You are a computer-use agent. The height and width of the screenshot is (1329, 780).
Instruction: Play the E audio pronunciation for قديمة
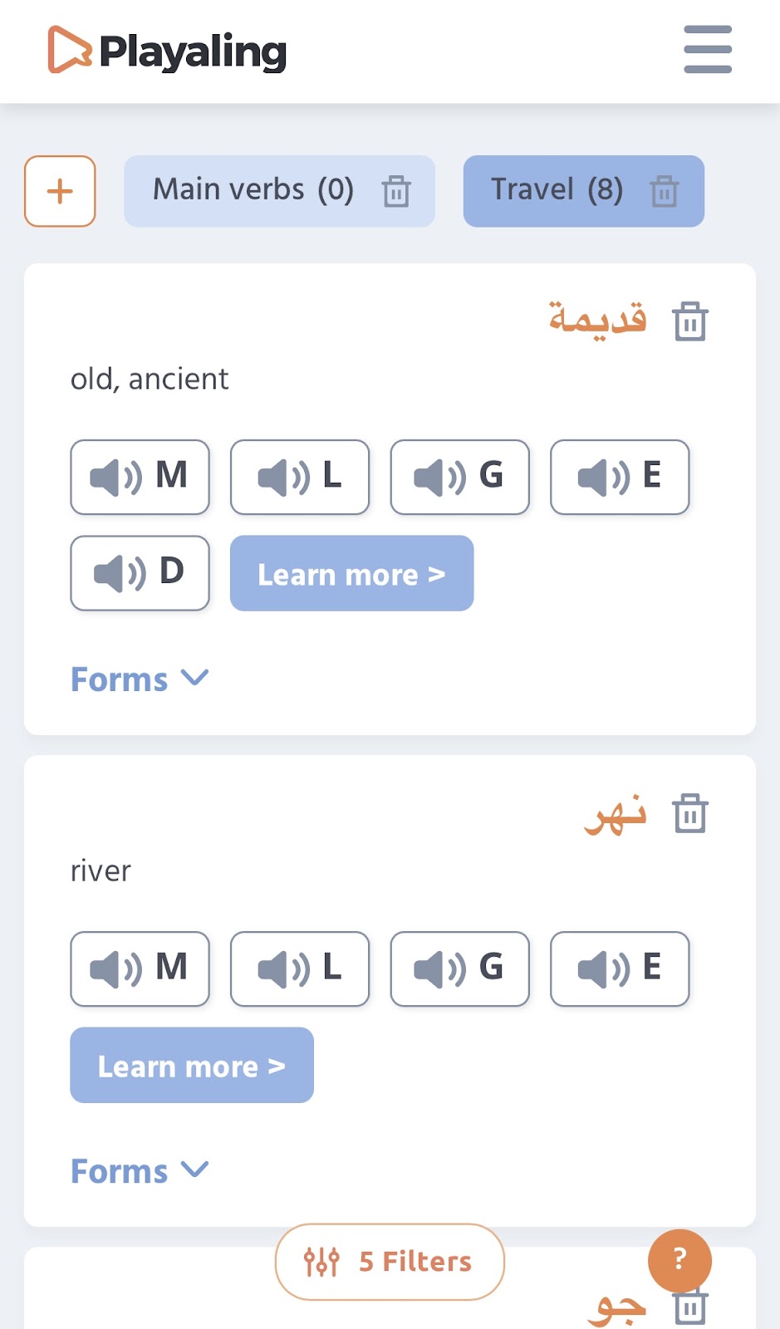(x=620, y=477)
